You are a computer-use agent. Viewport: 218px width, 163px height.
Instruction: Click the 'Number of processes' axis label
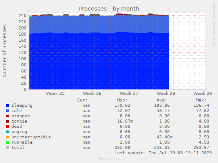[5, 51]
